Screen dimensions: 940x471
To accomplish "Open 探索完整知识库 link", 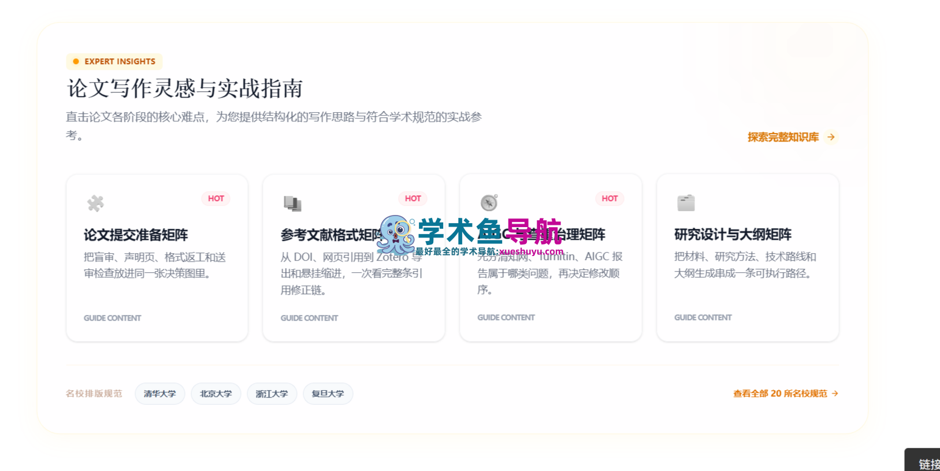I will (x=792, y=137).
